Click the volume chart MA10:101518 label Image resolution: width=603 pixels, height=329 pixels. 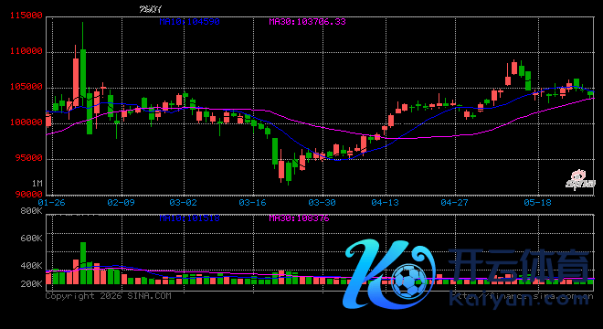pyautogui.click(x=189, y=218)
